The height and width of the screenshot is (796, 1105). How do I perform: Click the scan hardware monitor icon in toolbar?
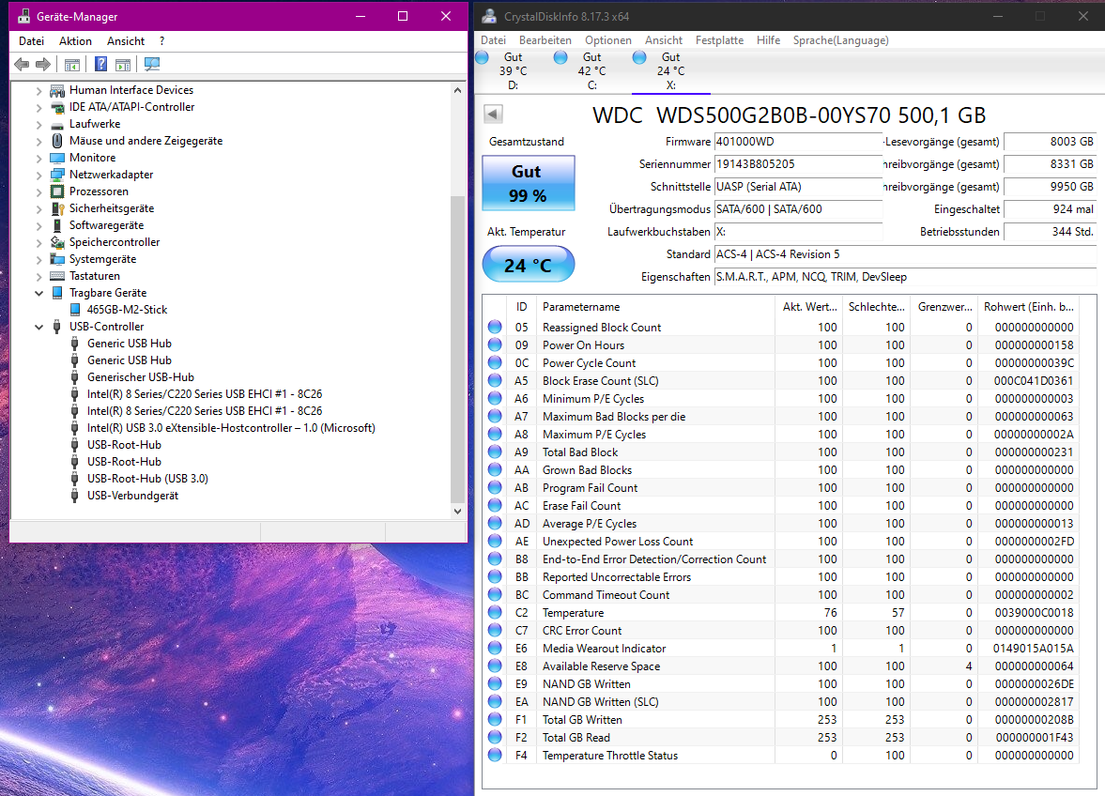[151, 65]
